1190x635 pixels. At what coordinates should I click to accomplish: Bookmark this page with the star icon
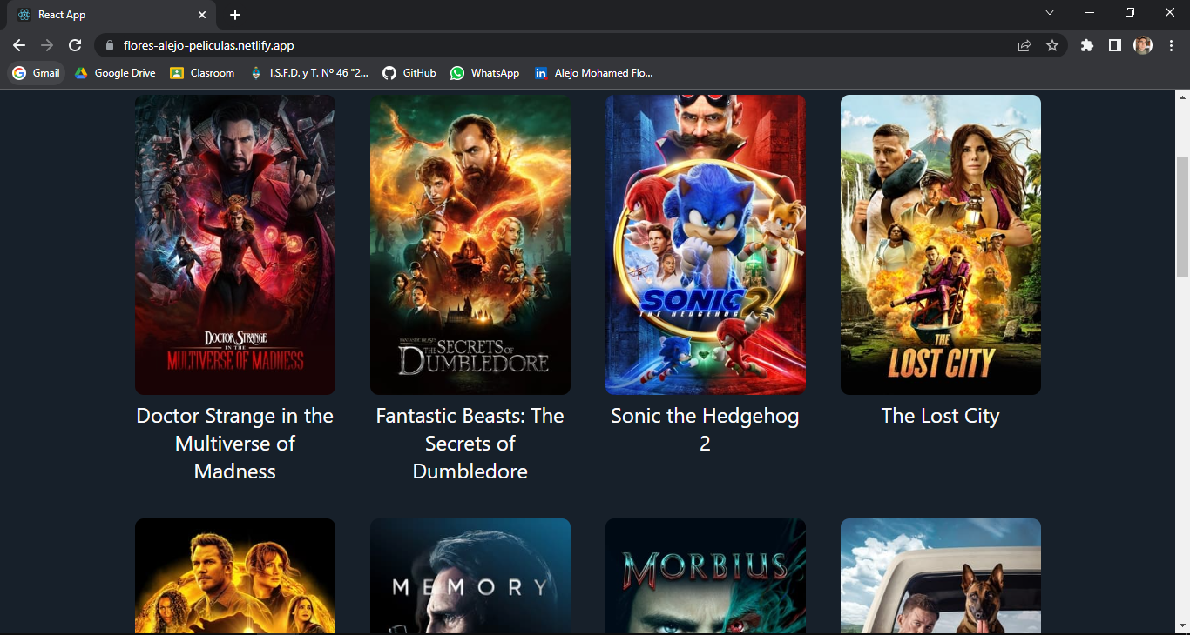tap(1052, 45)
